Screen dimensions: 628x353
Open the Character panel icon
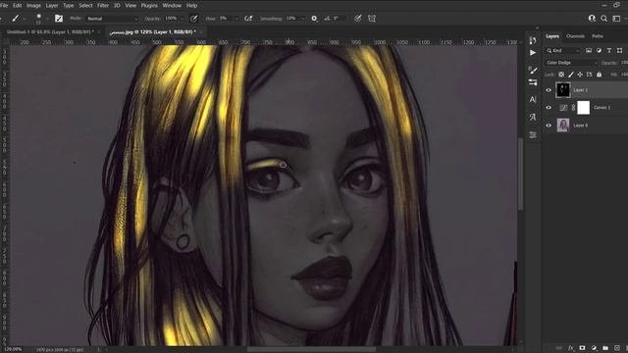tap(533, 100)
